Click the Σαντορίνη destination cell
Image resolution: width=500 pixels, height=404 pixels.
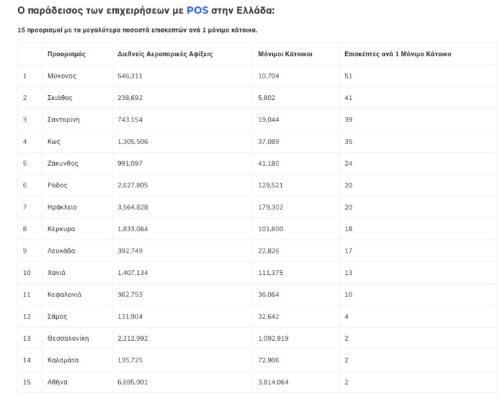[x=63, y=119]
